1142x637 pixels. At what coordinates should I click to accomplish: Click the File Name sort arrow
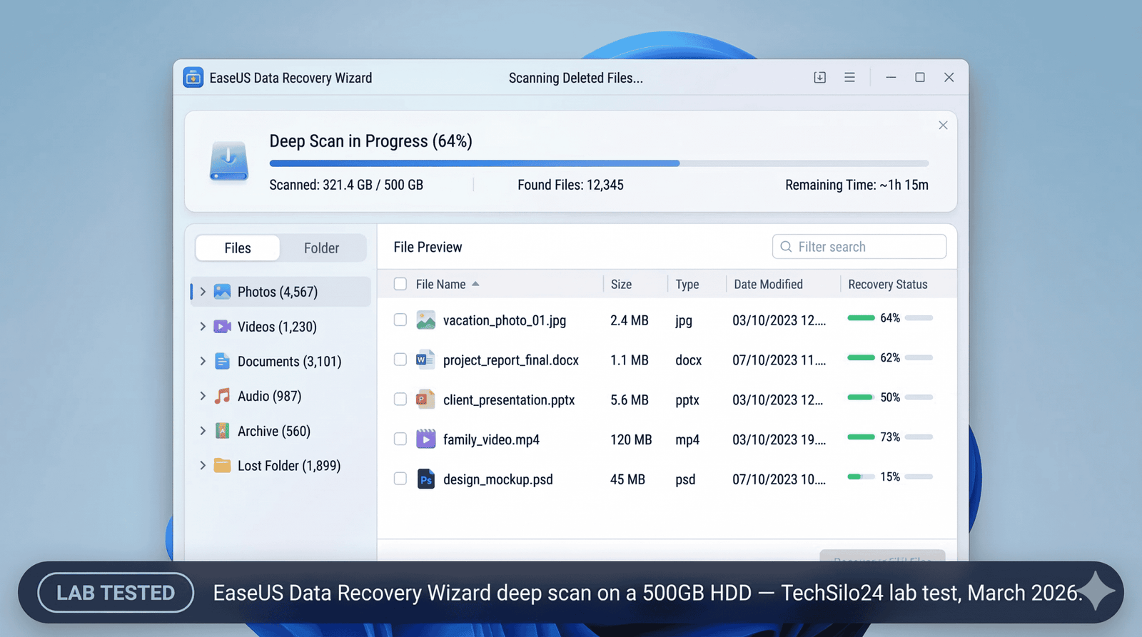pyautogui.click(x=475, y=284)
